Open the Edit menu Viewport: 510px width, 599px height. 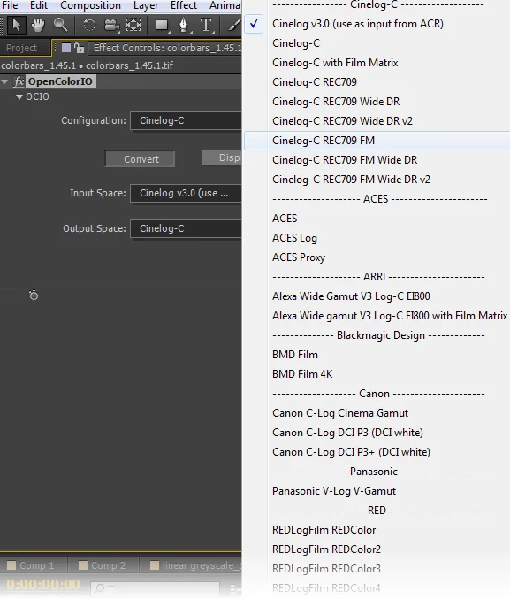click(39, 5)
